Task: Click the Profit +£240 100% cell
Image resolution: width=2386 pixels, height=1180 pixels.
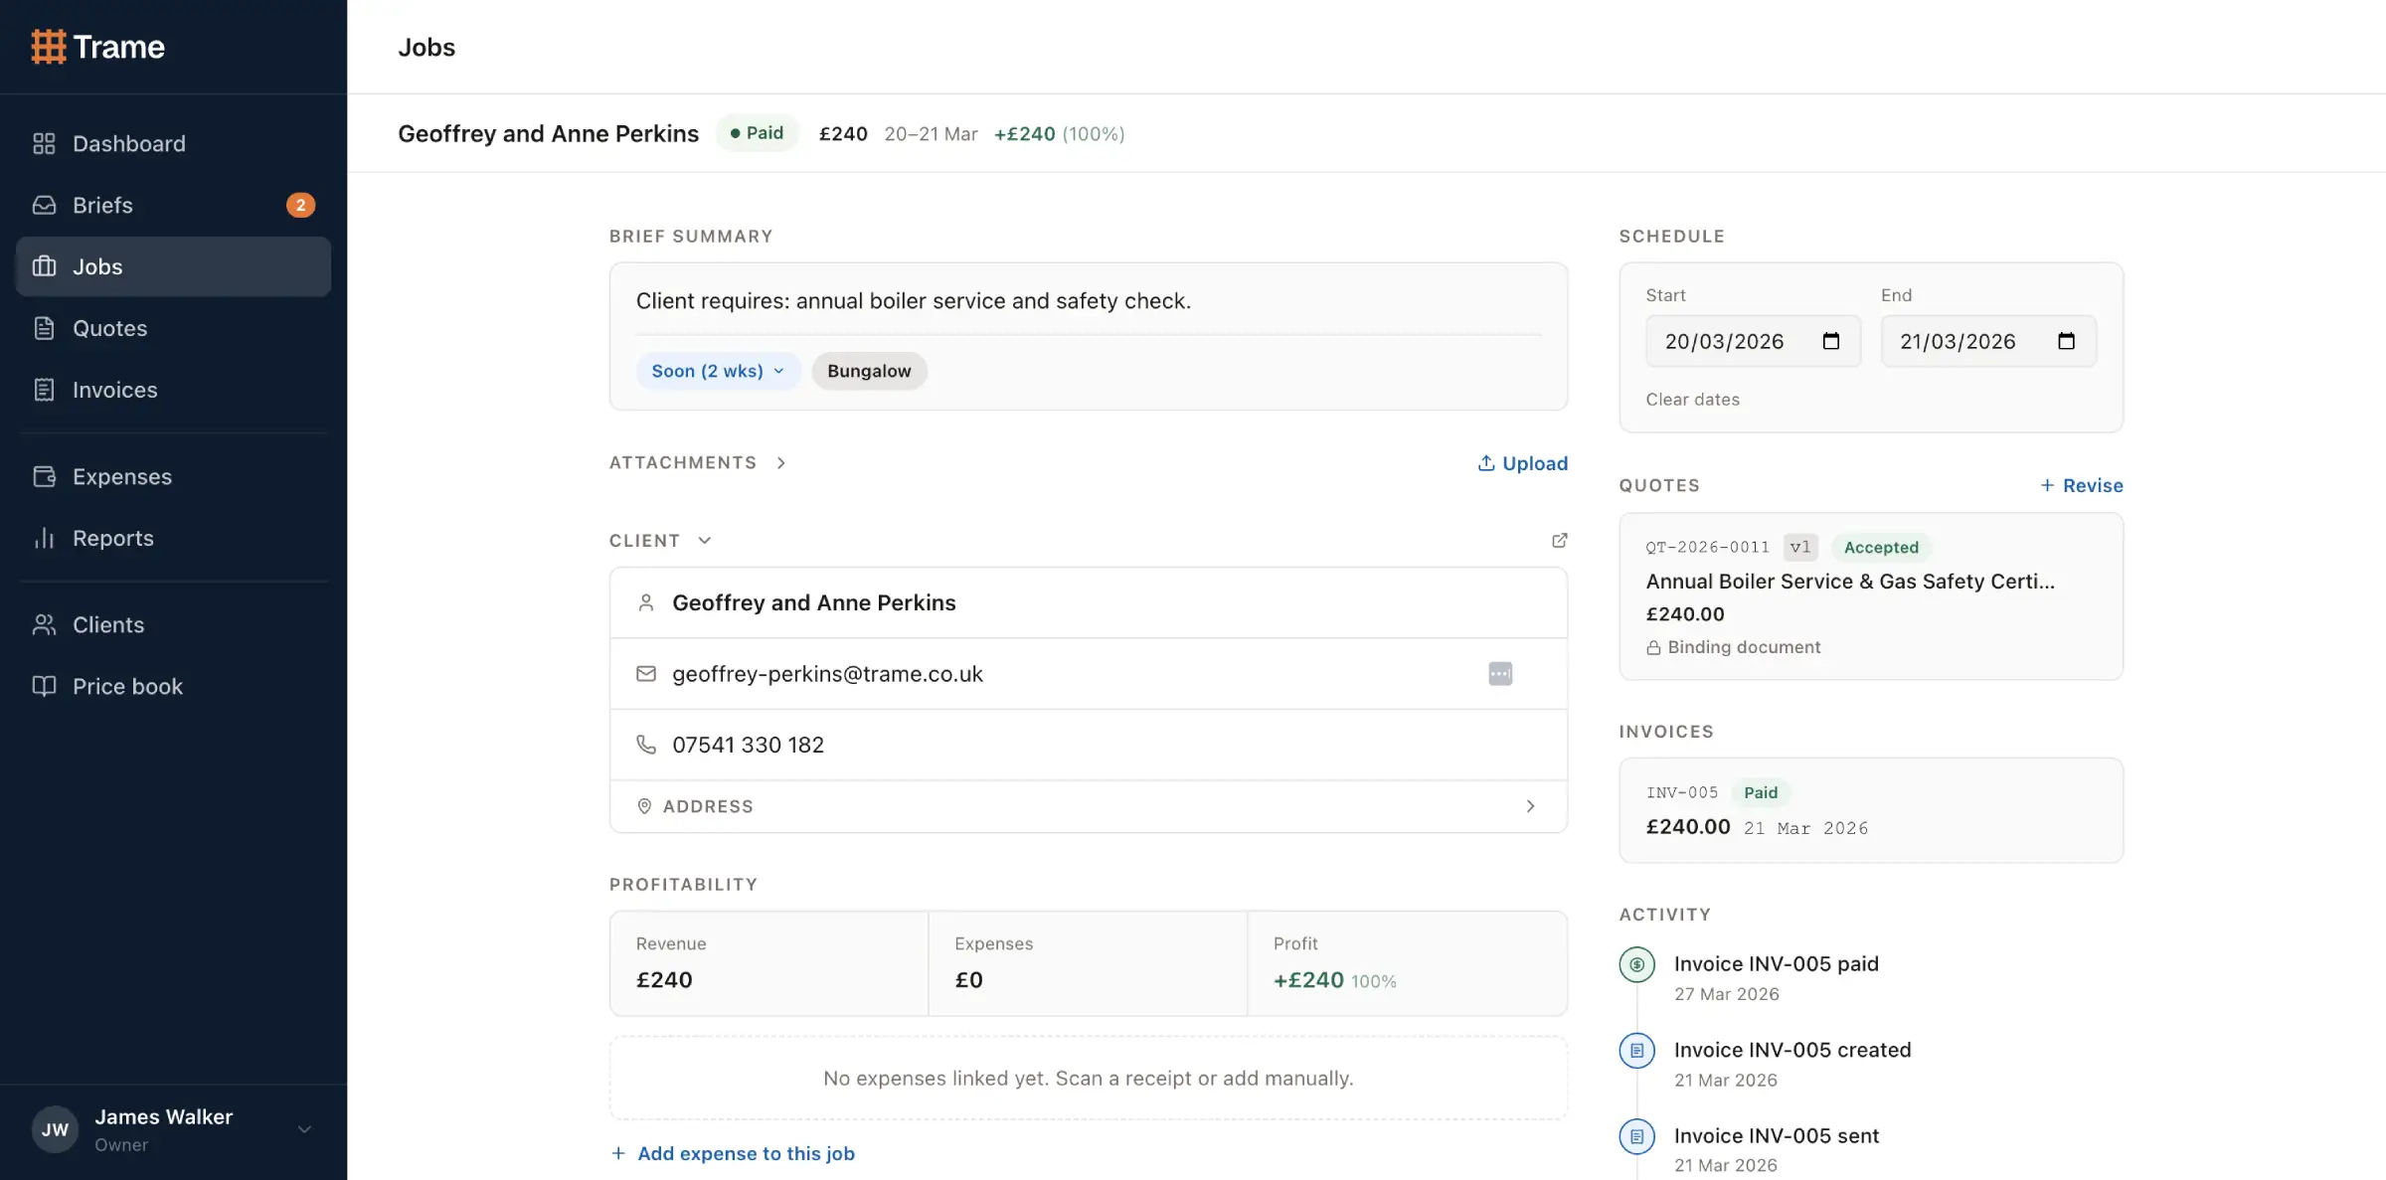Action: tap(1407, 963)
